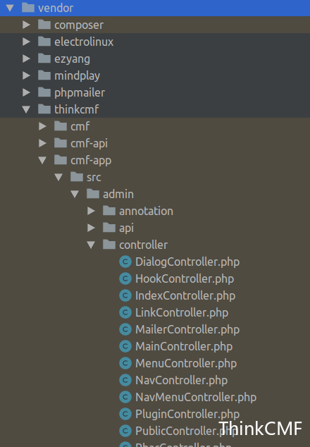Click the NavMenuController.php file icon

(x=125, y=397)
